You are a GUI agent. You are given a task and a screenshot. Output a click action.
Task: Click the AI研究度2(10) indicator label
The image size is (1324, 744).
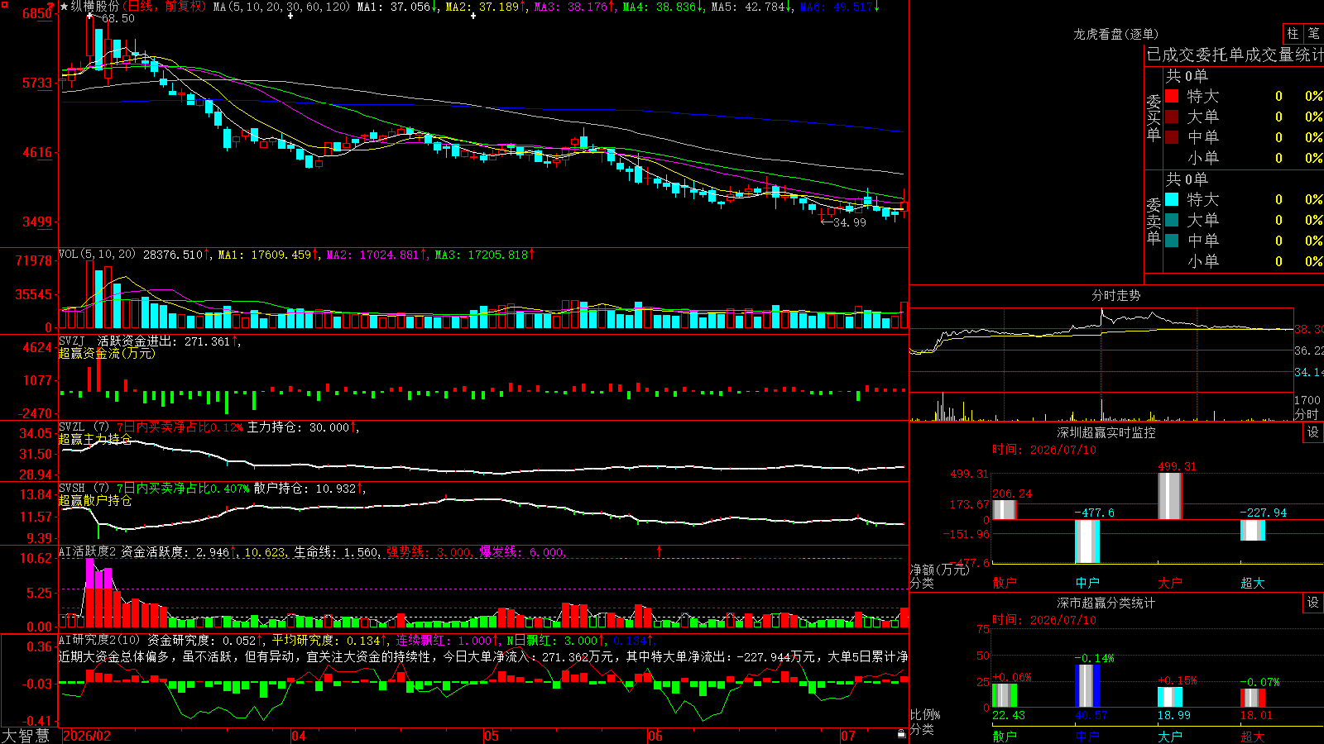pos(99,640)
